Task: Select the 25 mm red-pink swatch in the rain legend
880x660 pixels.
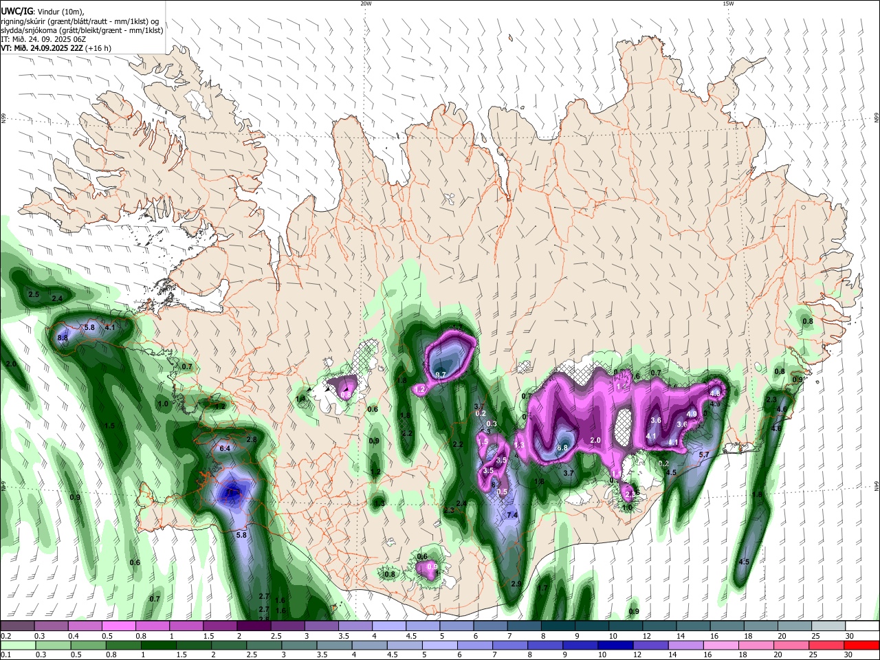Action: point(827,645)
